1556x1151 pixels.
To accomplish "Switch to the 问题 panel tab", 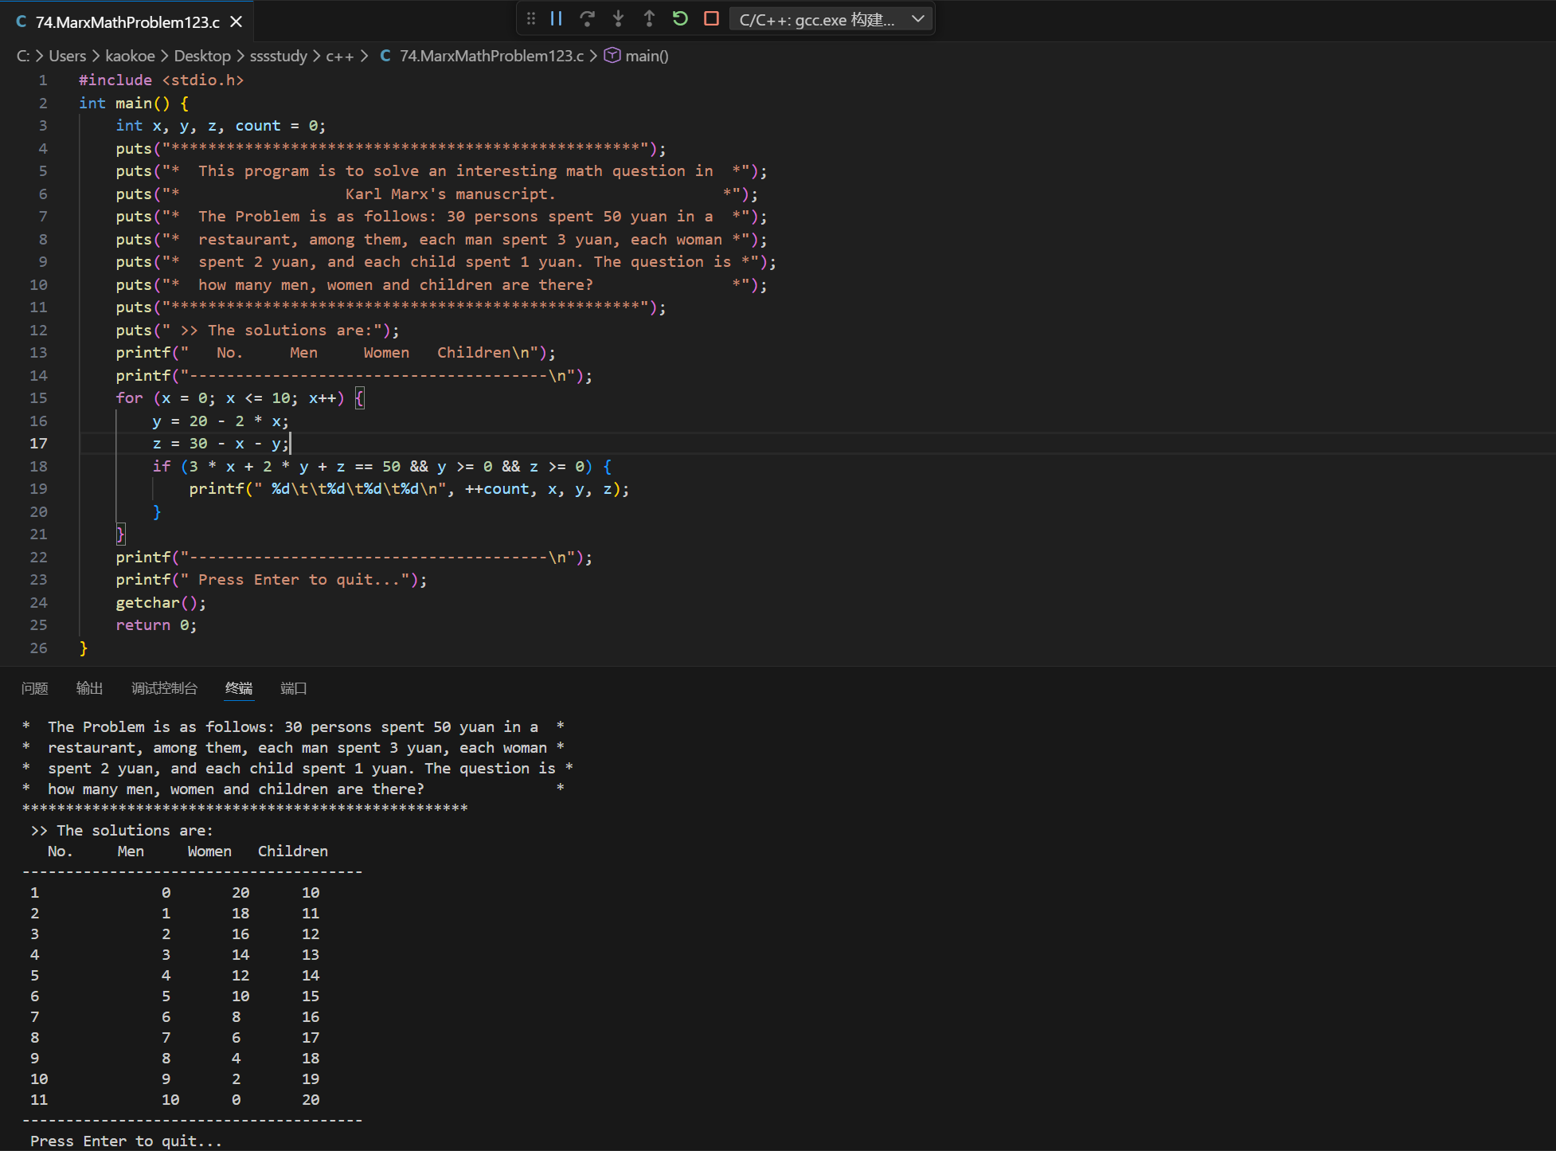I will [35, 688].
